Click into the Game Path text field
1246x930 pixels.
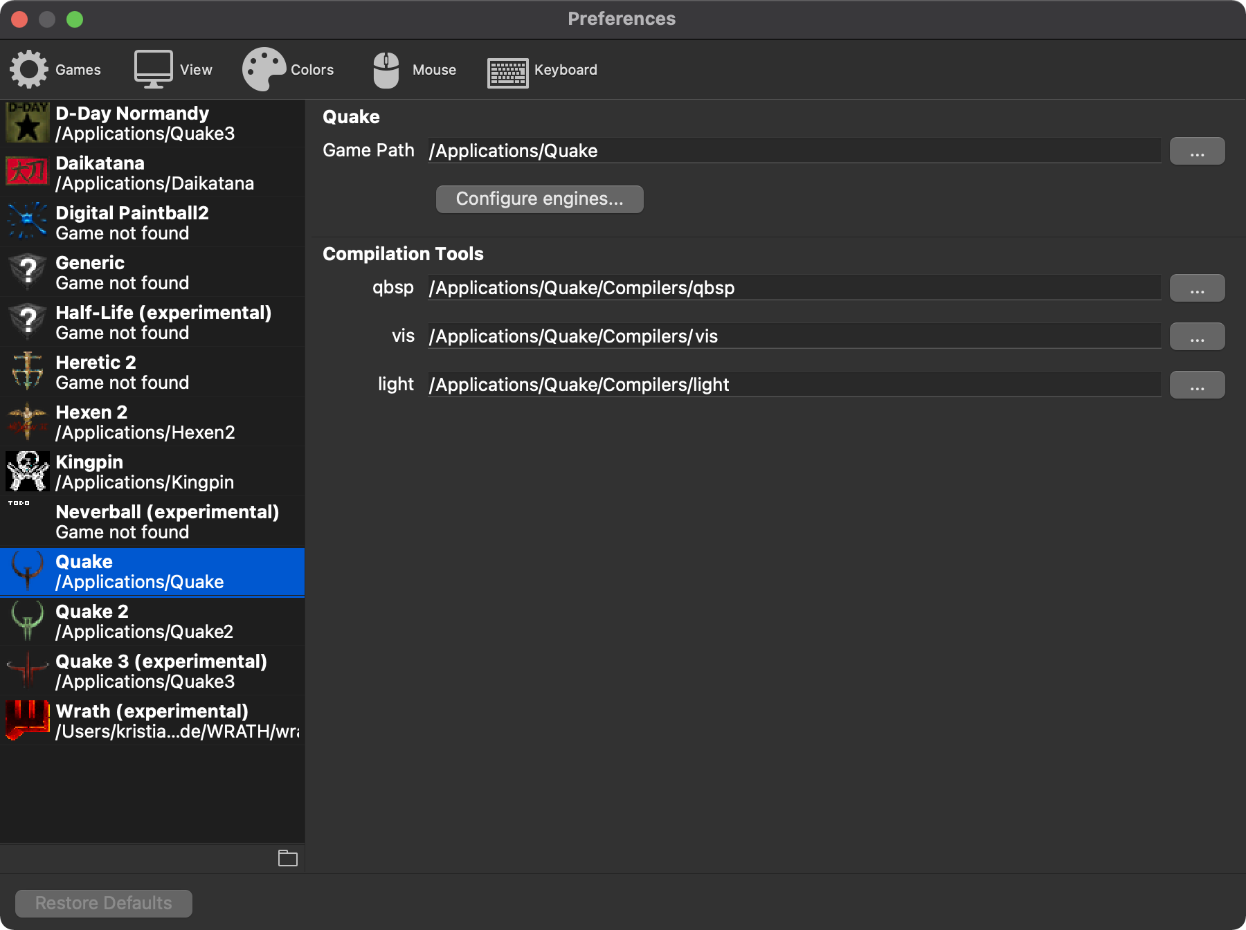click(x=793, y=151)
